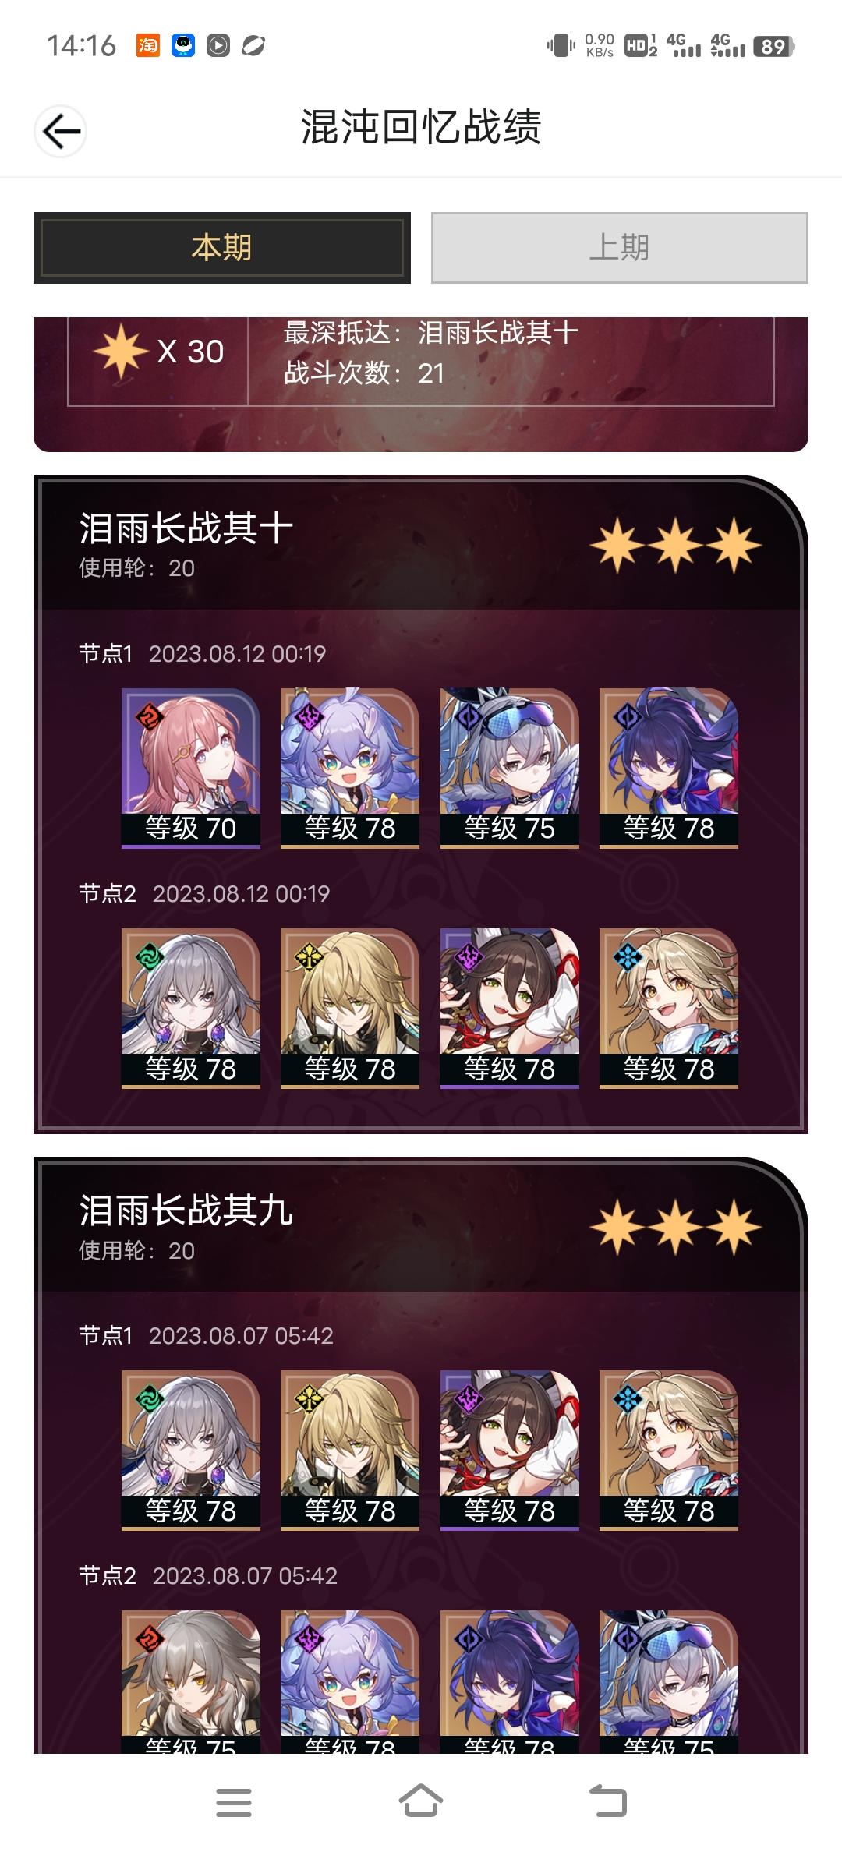The height and width of the screenshot is (1852, 842).
Task: Tap the Android recent-apps menu icon
Action: [x=234, y=1801]
